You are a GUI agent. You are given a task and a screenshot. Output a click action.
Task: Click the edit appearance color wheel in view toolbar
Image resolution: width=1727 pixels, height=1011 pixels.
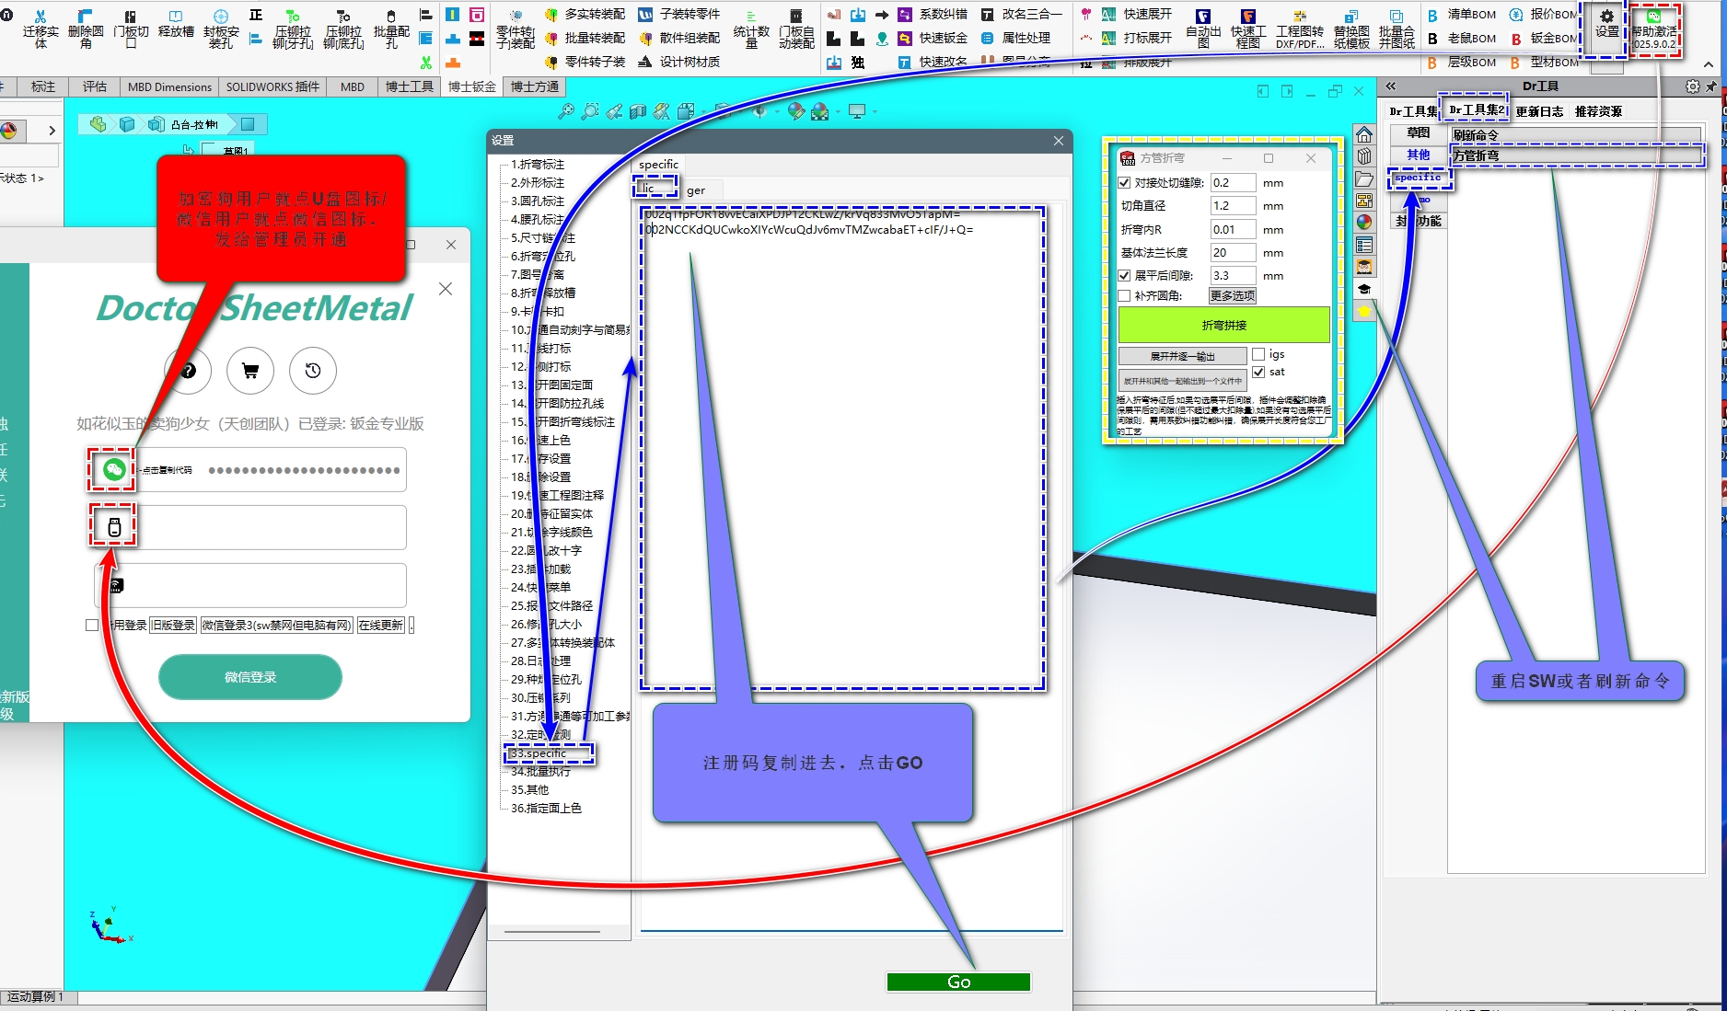point(796,111)
